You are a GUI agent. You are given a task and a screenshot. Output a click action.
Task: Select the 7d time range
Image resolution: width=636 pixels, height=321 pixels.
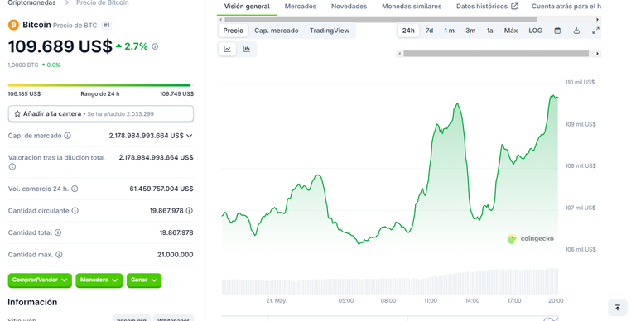[429, 31]
